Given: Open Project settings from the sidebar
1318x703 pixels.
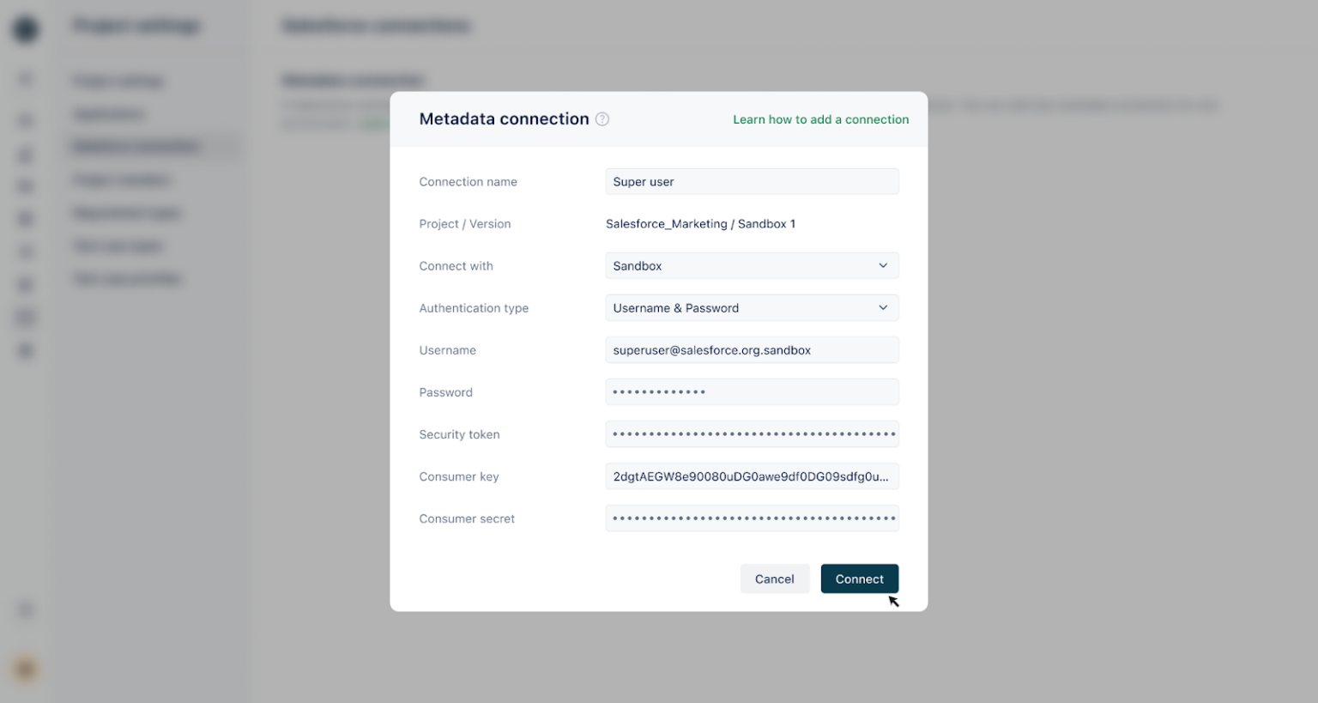Looking at the screenshot, I should click(118, 80).
